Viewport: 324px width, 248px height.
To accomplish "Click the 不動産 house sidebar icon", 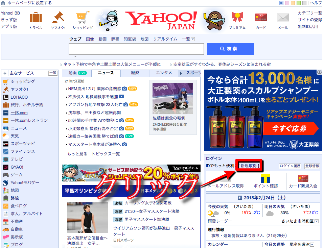I will pyautogui.click(x=5, y=222).
